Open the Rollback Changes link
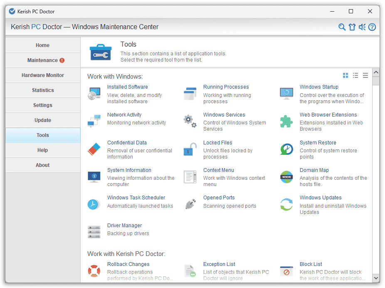The width and height of the screenshot is (385, 288). tap(128, 264)
